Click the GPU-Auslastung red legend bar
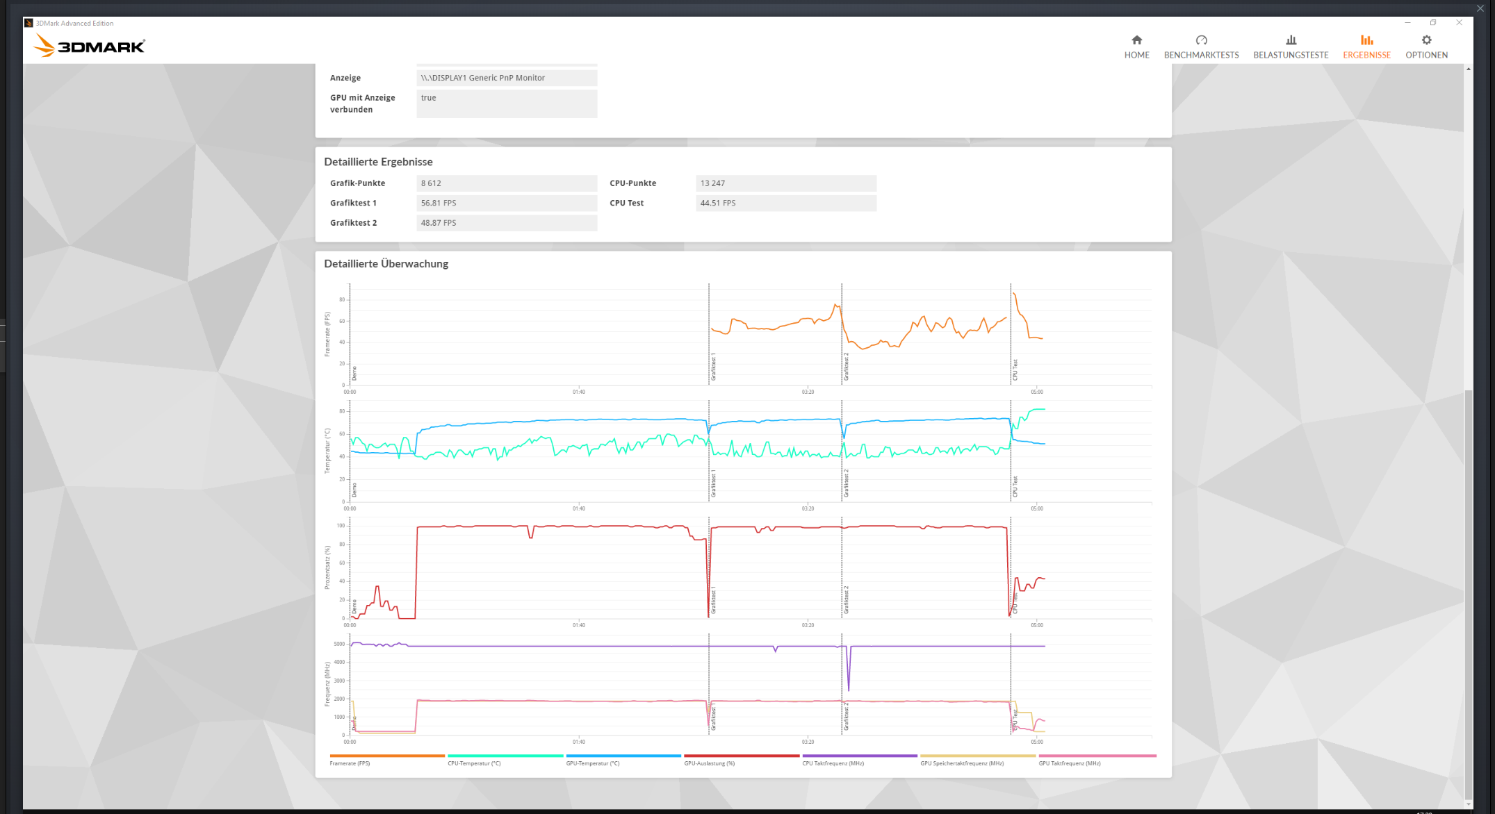Viewport: 1495px width, 814px height. click(742, 756)
